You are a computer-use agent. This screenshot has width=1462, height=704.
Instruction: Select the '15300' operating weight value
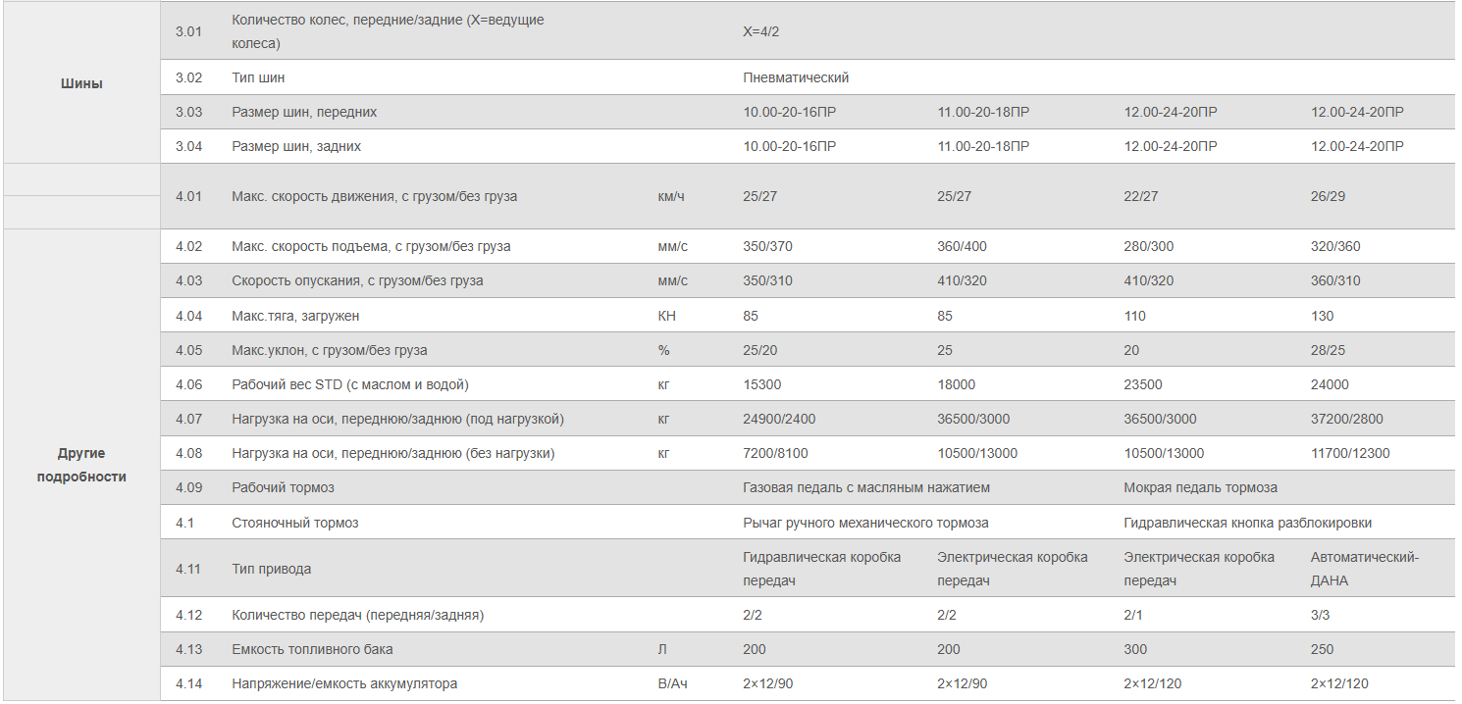762,384
